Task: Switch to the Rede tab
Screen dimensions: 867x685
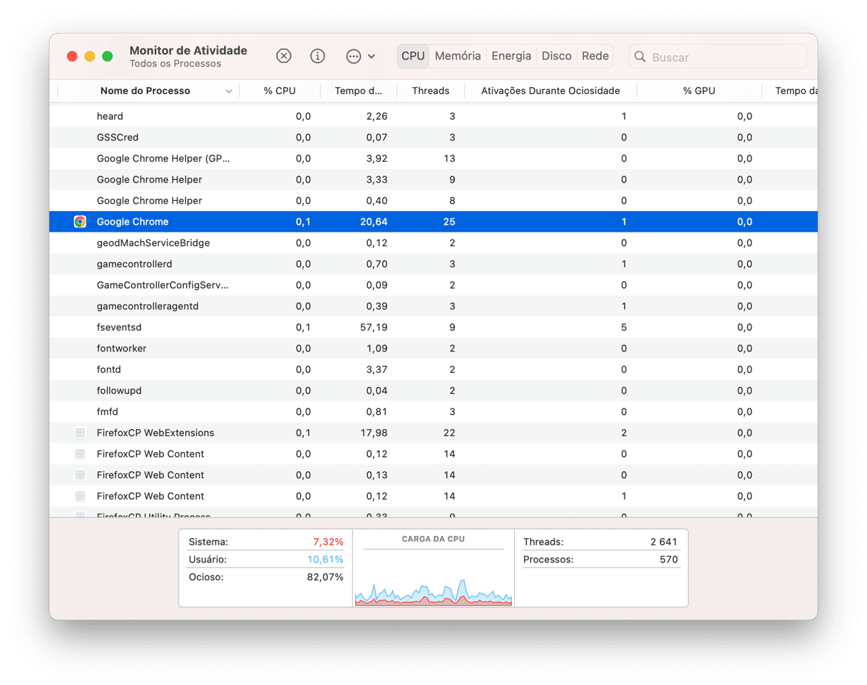Action: point(595,56)
